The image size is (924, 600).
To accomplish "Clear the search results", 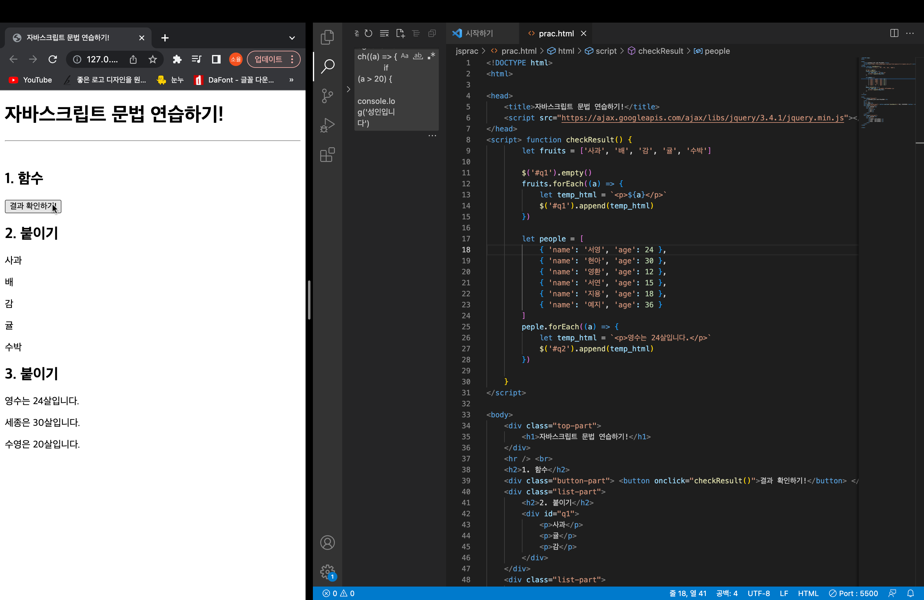I will coord(384,33).
